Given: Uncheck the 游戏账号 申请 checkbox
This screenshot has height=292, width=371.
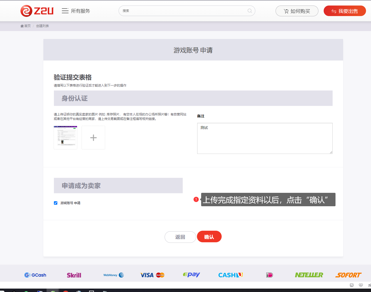Looking at the screenshot, I should tap(55, 203).
